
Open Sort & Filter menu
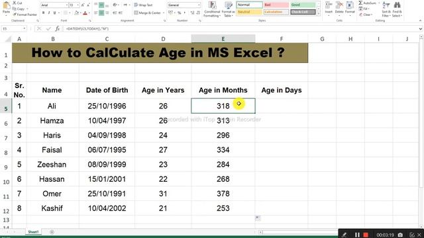point(386,9)
